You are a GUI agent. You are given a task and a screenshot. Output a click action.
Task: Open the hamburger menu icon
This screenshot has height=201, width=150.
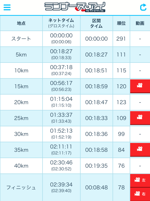click(7, 7)
